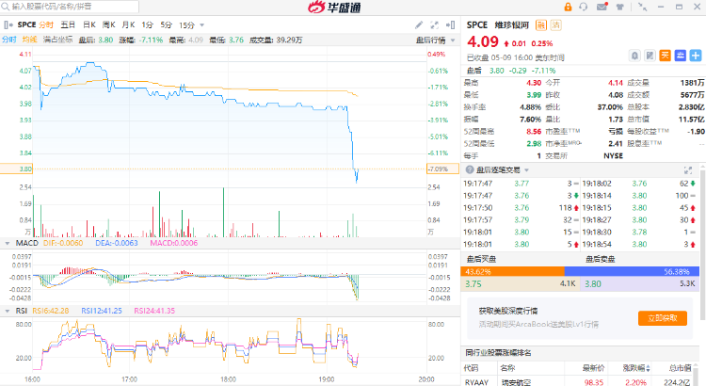Viewport: 706px width, 386px height.
Task: Click the 代码 column header
Action: click(471, 368)
